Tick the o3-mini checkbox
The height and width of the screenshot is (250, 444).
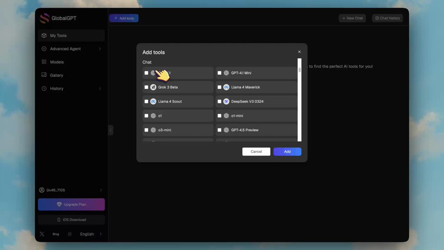147,130
